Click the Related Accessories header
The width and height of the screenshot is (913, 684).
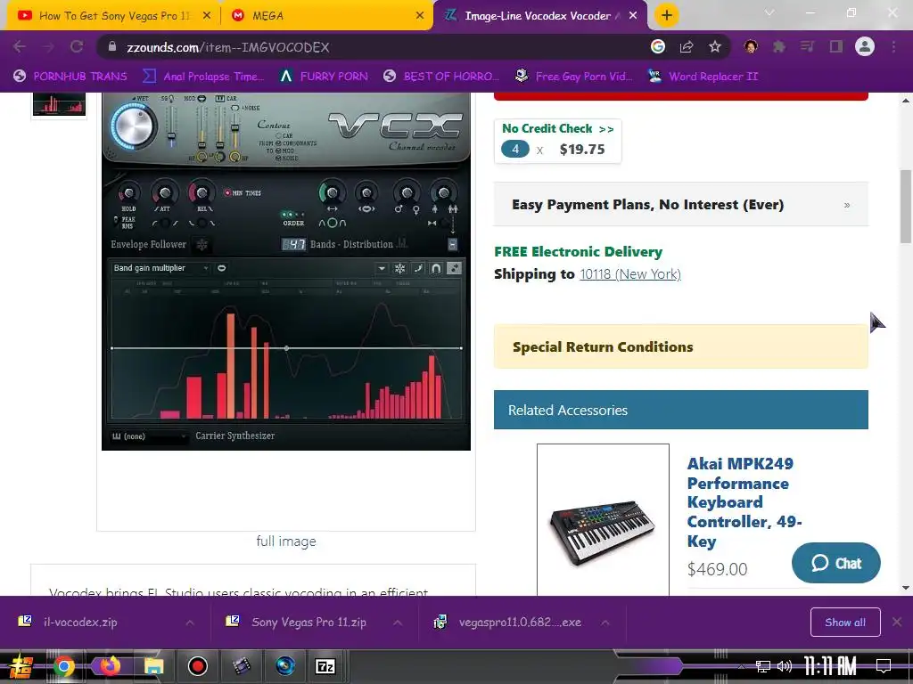click(680, 410)
